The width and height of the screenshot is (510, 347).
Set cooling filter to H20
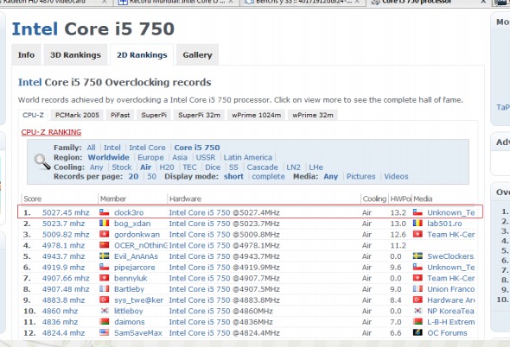pyautogui.click(x=167, y=167)
